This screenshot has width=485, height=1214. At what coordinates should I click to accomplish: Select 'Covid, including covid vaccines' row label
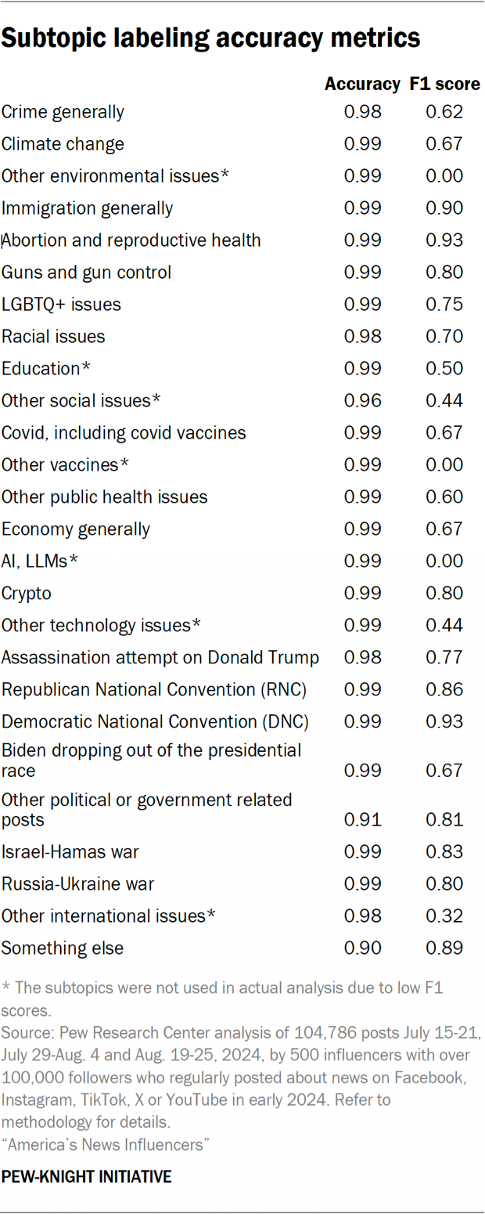(x=124, y=433)
